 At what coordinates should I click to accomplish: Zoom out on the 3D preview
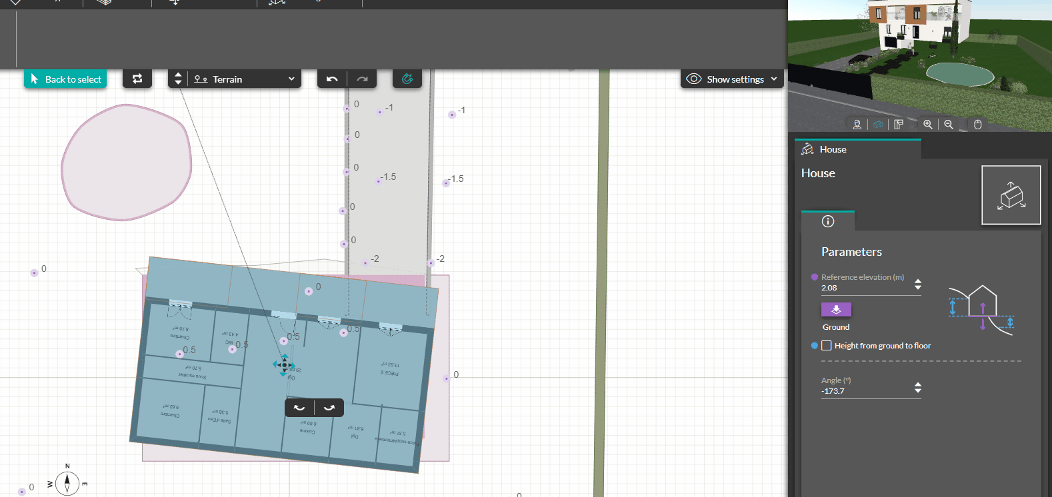[x=949, y=125]
